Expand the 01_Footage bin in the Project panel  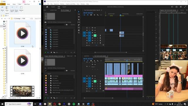[48, 76]
